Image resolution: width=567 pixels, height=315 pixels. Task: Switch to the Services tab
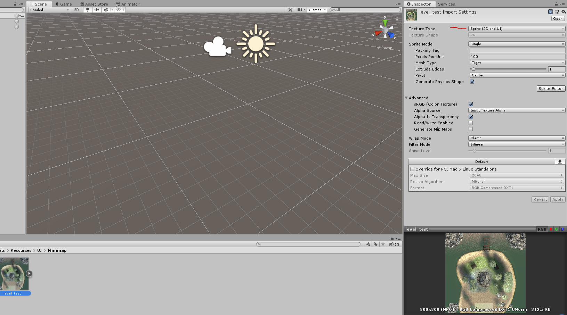click(x=446, y=4)
